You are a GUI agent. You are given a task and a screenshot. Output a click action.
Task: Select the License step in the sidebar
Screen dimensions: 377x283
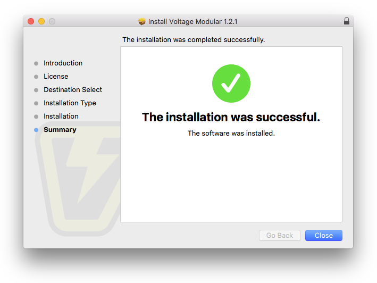tap(56, 77)
